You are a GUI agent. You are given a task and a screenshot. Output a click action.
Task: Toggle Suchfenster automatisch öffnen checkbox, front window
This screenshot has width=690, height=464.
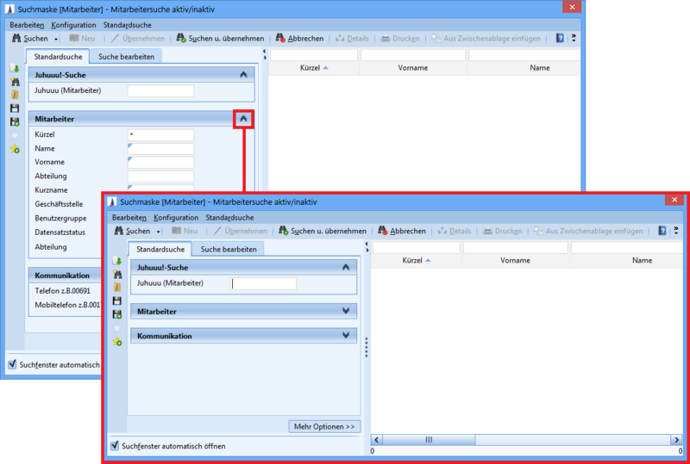[115, 446]
